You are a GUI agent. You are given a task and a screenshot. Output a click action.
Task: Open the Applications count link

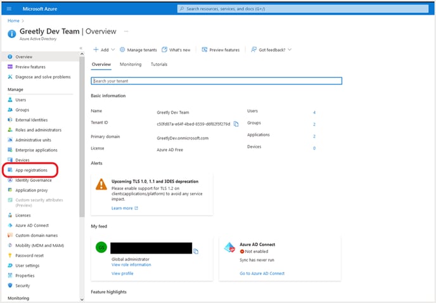click(314, 136)
